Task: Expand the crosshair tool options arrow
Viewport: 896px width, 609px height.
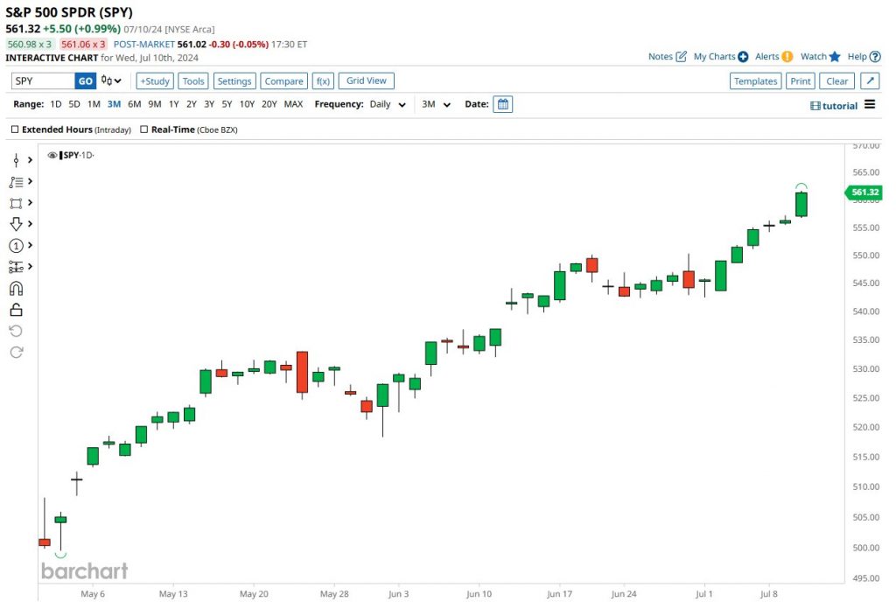Action: click(x=31, y=160)
